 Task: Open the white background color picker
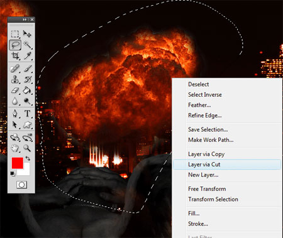(26, 171)
